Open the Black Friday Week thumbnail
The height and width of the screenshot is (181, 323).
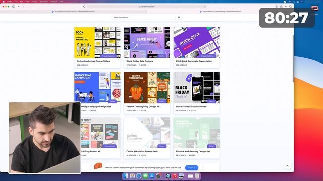pyautogui.click(x=147, y=42)
